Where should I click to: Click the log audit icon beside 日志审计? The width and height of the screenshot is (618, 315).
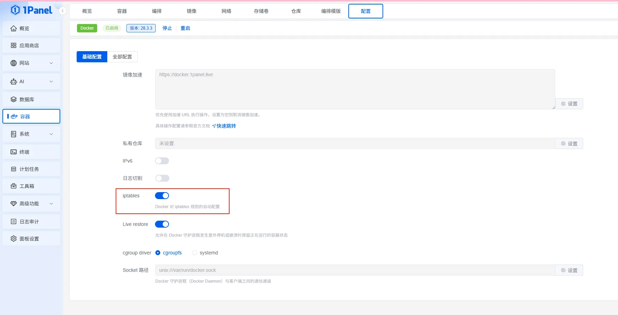(14, 222)
